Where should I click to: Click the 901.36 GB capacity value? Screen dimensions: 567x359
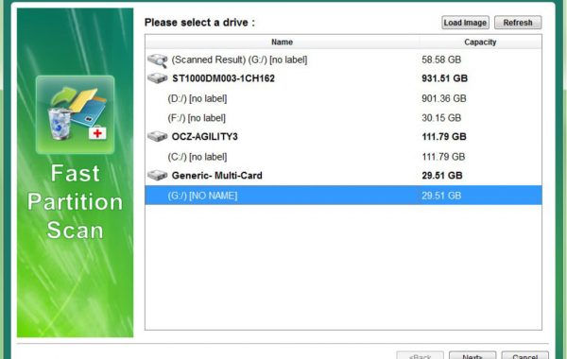(444, 98)
